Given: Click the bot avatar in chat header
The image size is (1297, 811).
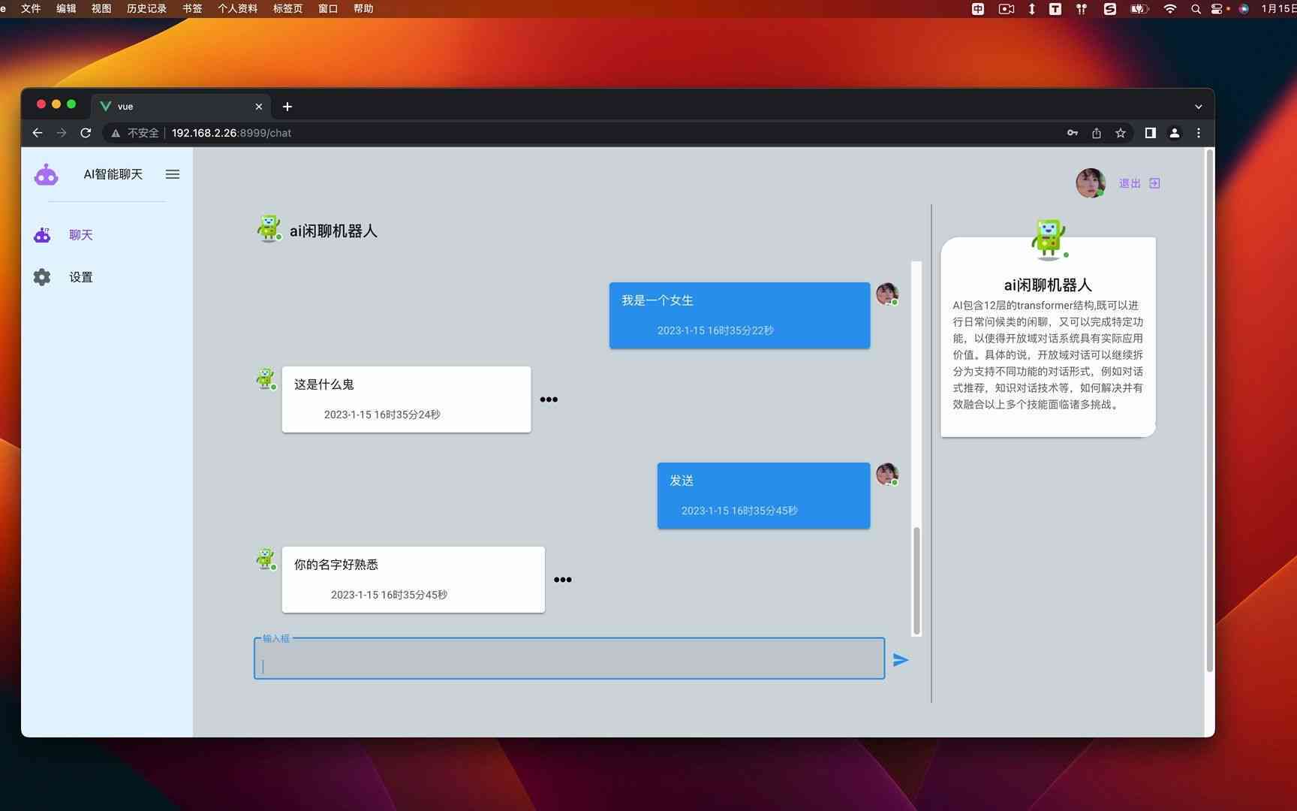Looking at the screenshot, I should point(269,228).
